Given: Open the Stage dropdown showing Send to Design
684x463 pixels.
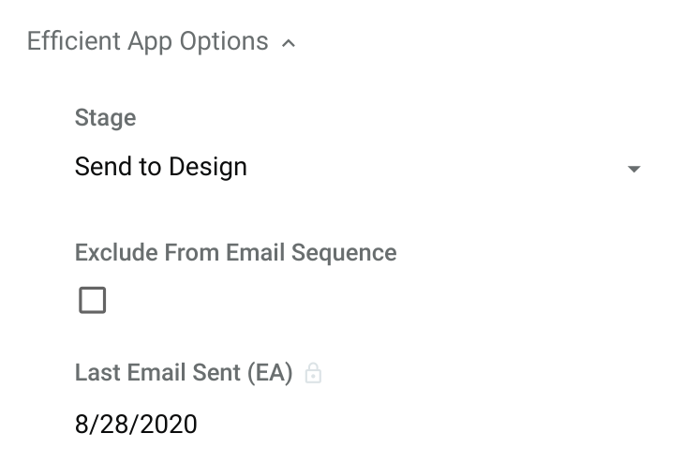Looking at the screenshot, I should (358, 167).
